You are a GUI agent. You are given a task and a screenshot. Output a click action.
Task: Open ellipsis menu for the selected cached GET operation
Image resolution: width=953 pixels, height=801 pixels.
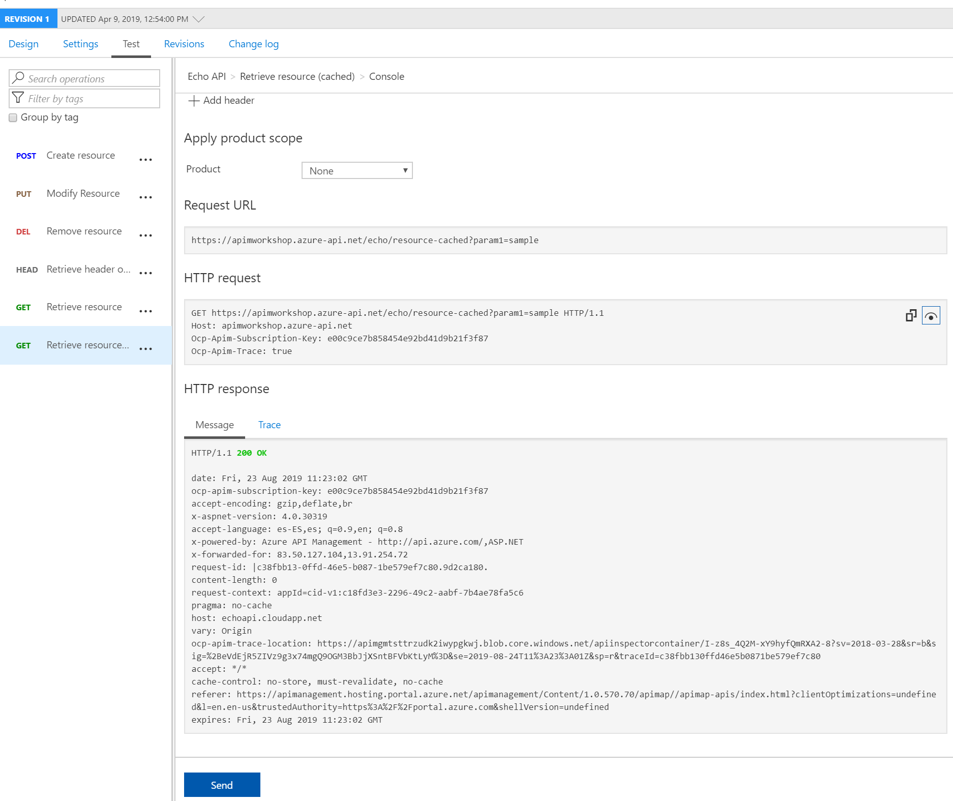click(145, 349)
